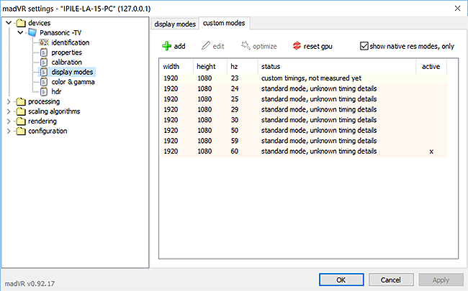Viewport: 468px width, 291px height.
Task: Click the active x mark in 60 hz row
Action: (x=431, y=152)
